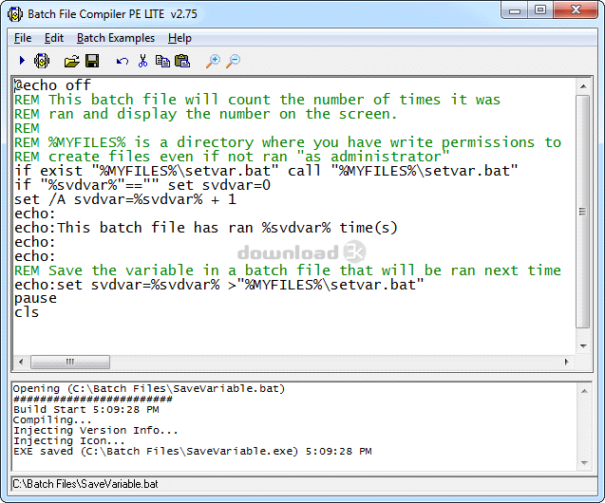Click 'Injecting Icon...' log line

coord(69,440)
